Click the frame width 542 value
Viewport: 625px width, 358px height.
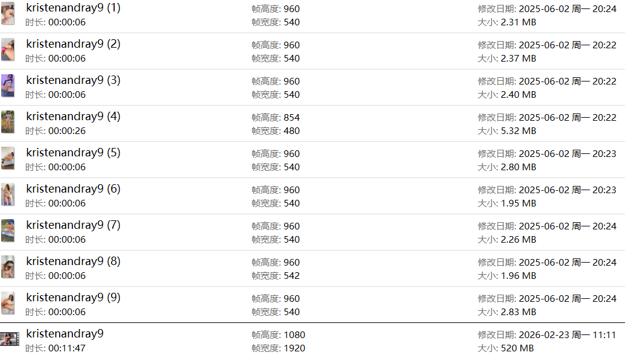coord(291,276)
